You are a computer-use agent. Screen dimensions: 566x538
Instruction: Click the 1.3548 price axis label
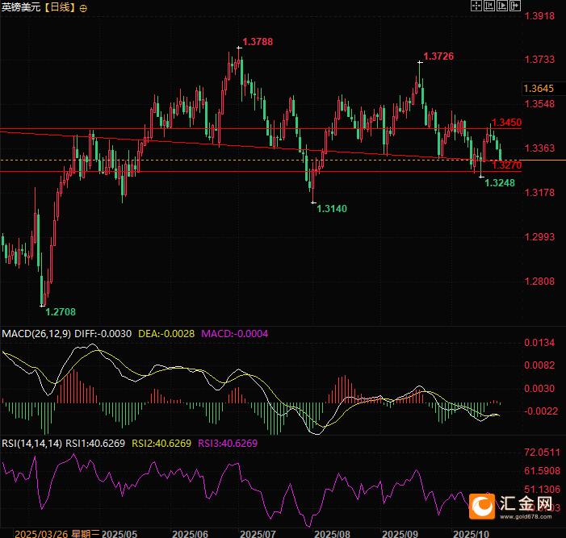[x=539, y=104]
